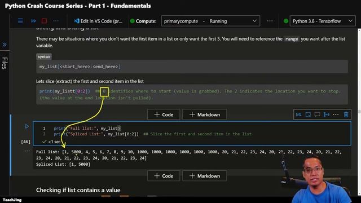
Task: Click the comment icon in cell toolbar
Action: pos(317,114)
